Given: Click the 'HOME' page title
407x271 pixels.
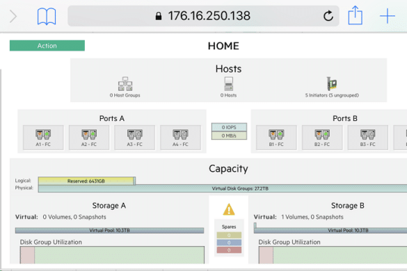Looking at the screenshot, I should pos(223,46).
